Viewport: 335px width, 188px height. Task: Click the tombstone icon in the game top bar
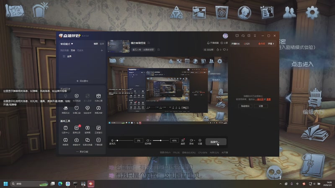pos(40,10)
